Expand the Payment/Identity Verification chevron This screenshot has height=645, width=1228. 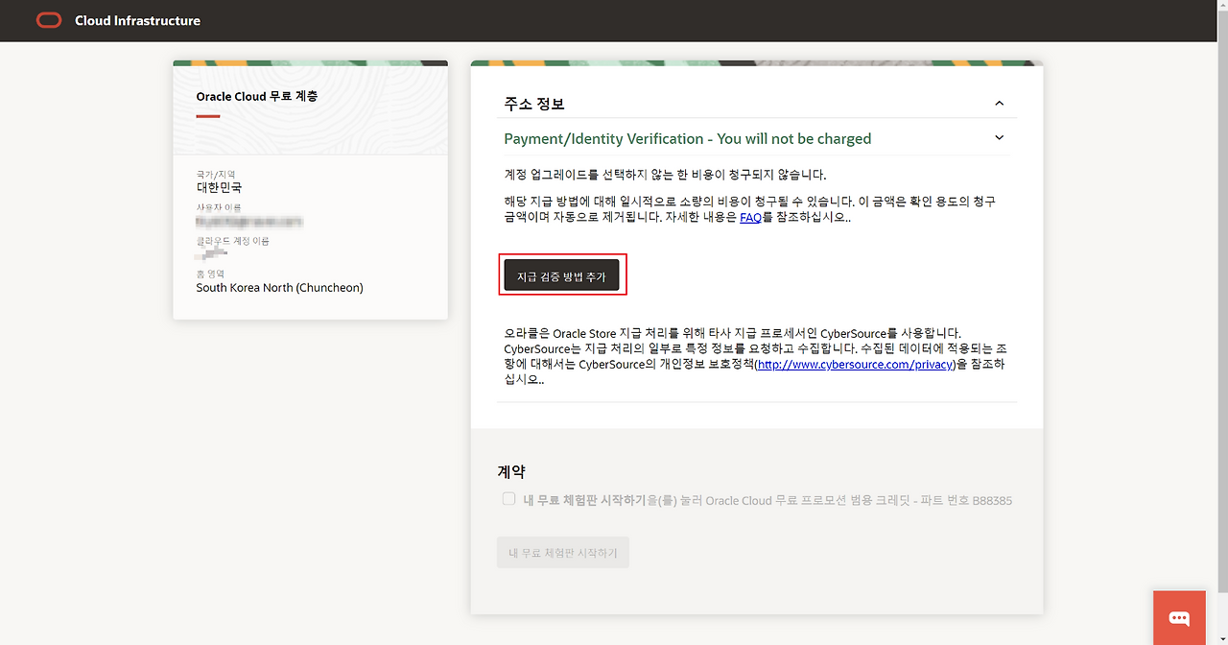point(999,138)
